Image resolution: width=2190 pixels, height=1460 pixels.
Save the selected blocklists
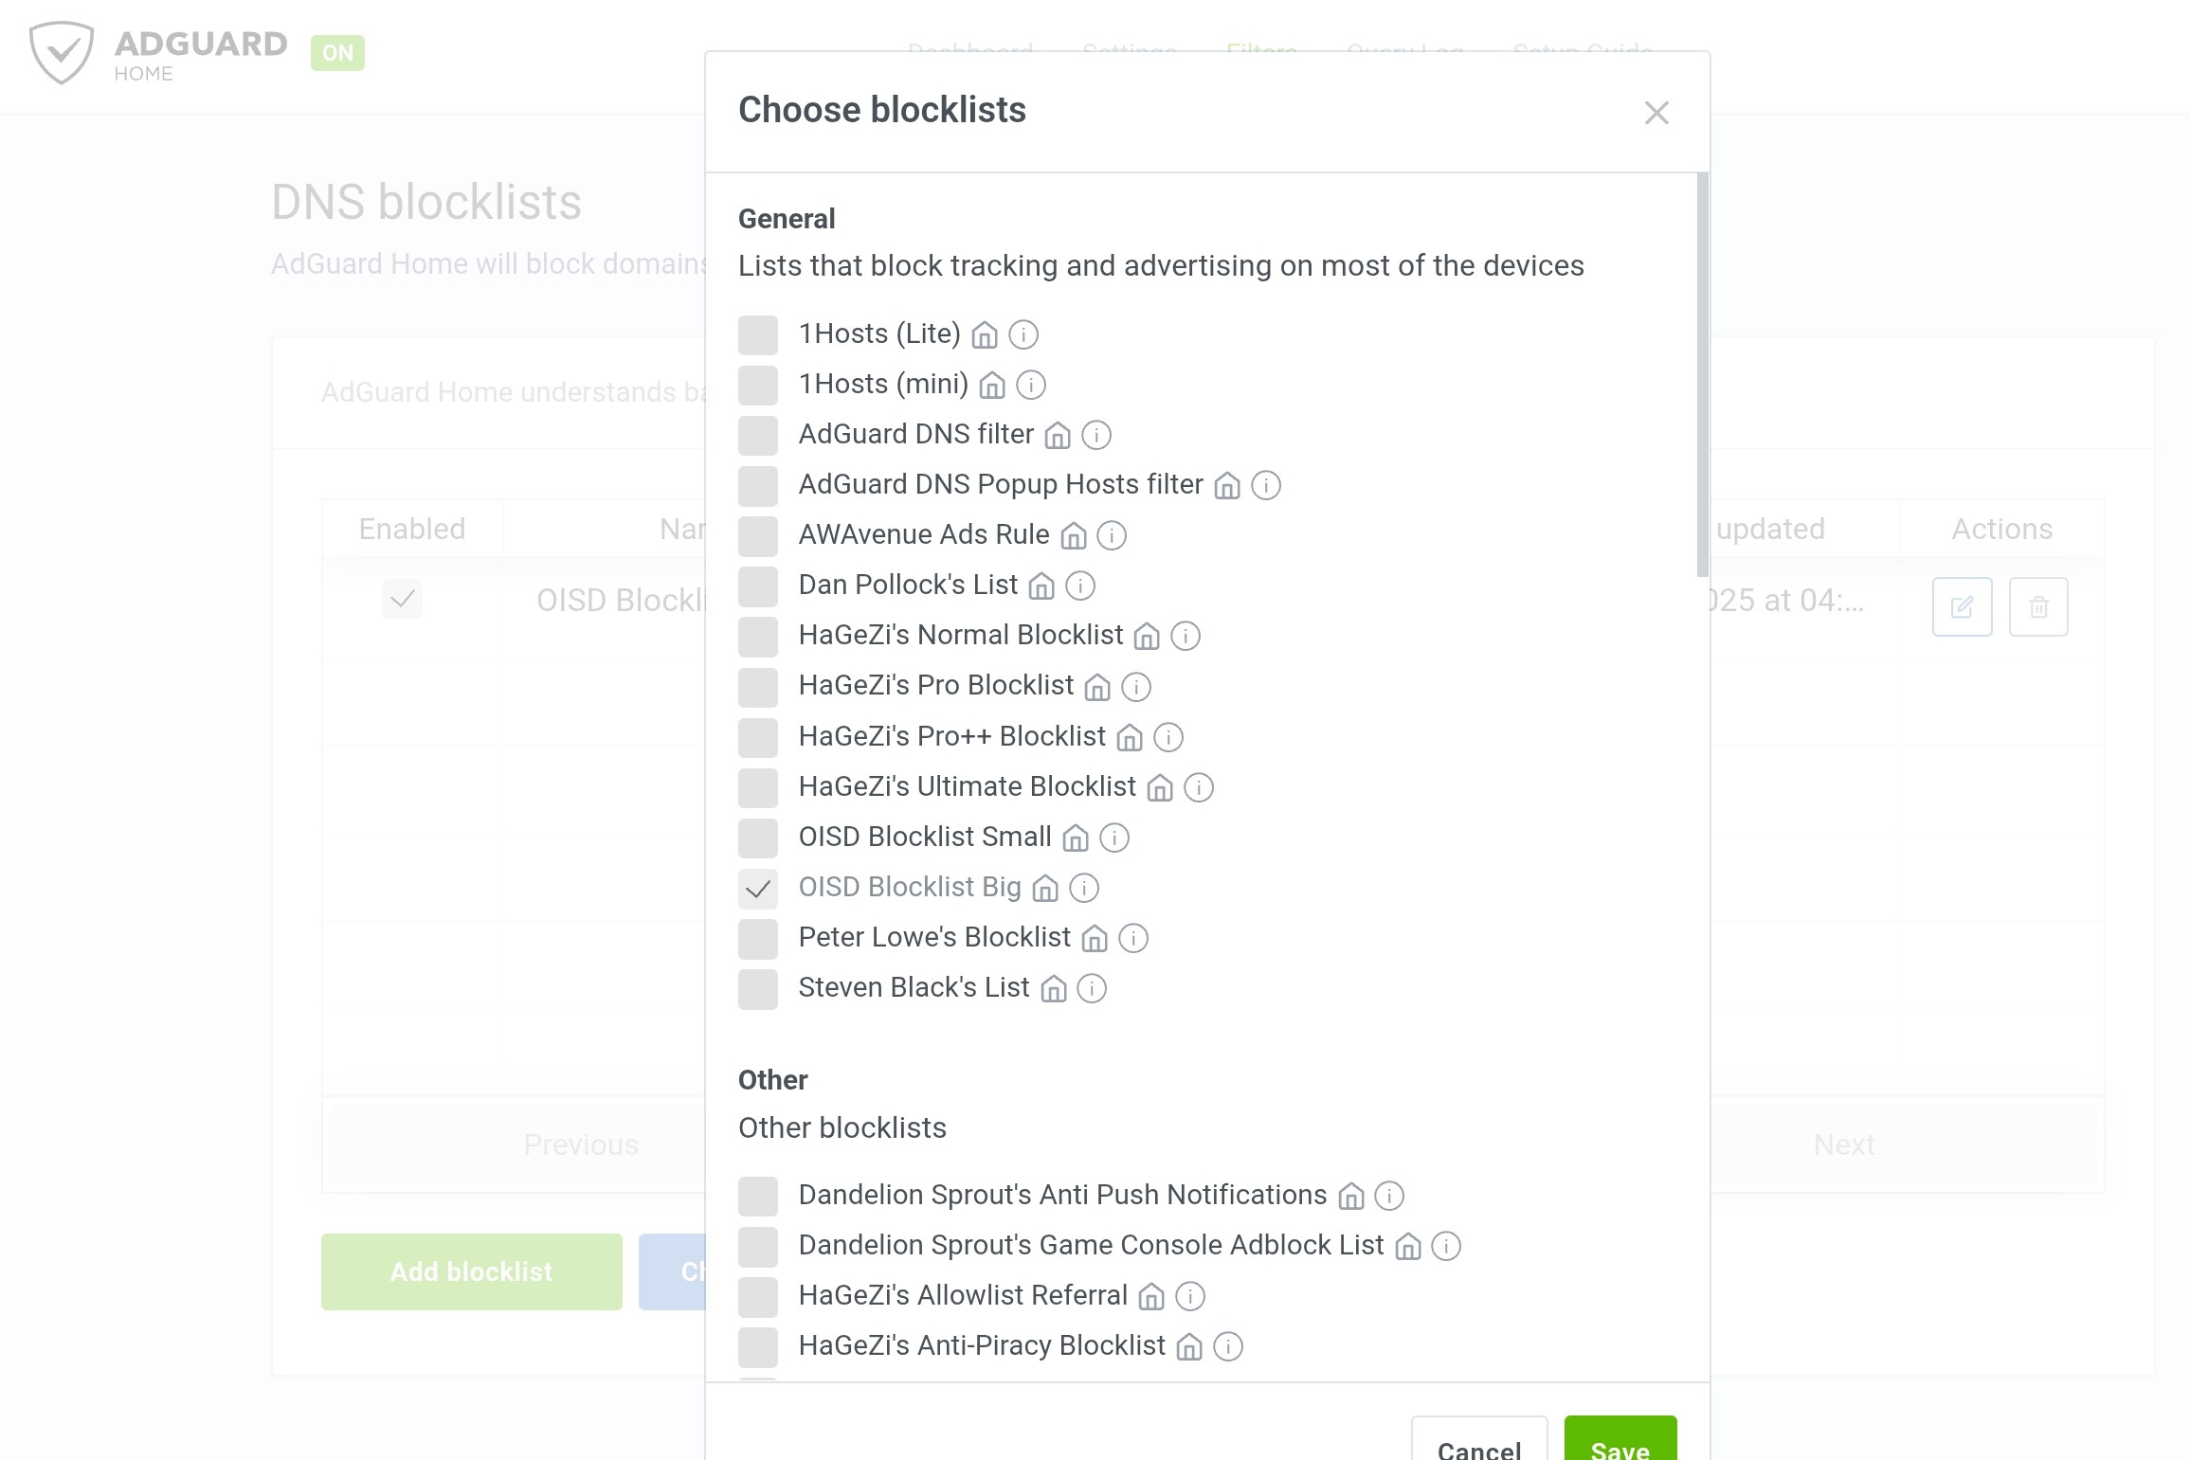1620,1442
